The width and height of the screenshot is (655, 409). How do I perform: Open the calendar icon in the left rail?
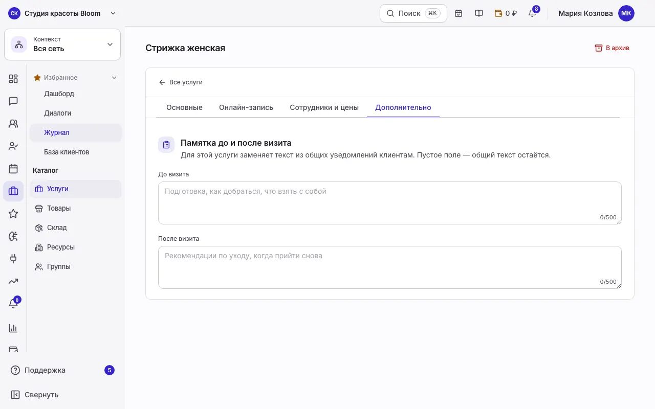click(x=13, y=169)
